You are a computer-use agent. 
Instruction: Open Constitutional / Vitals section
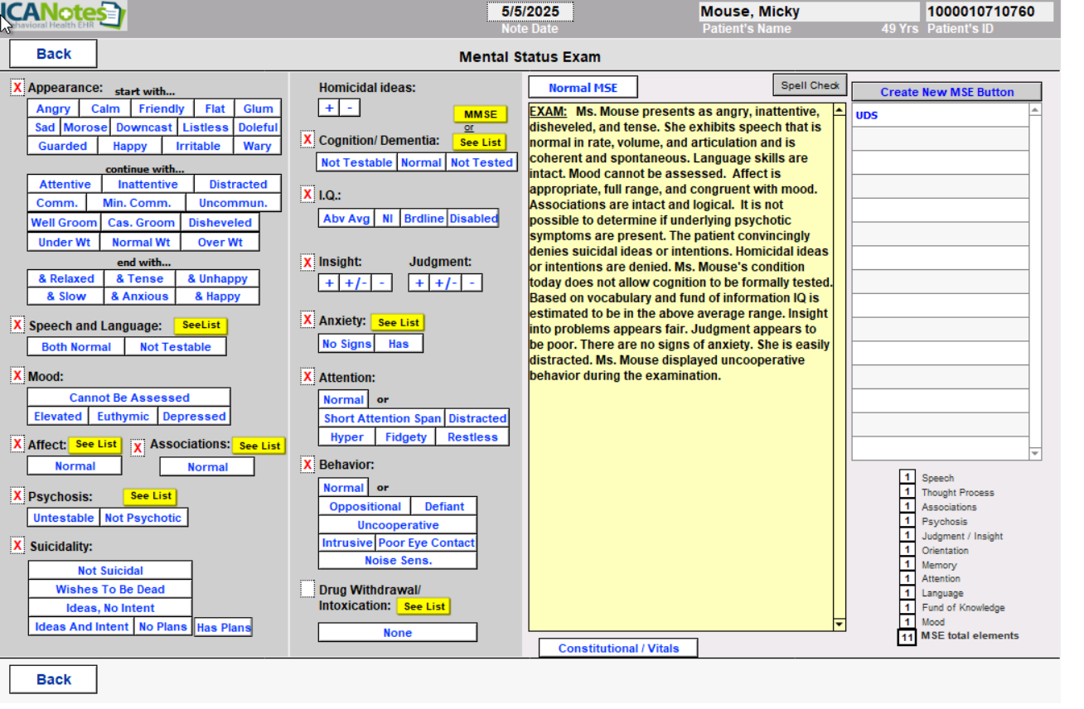click(618, 648)
